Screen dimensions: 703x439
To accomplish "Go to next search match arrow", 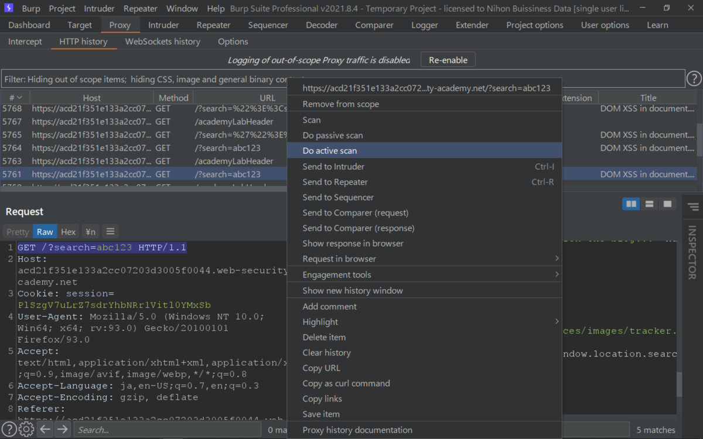I will click(62, 430).
